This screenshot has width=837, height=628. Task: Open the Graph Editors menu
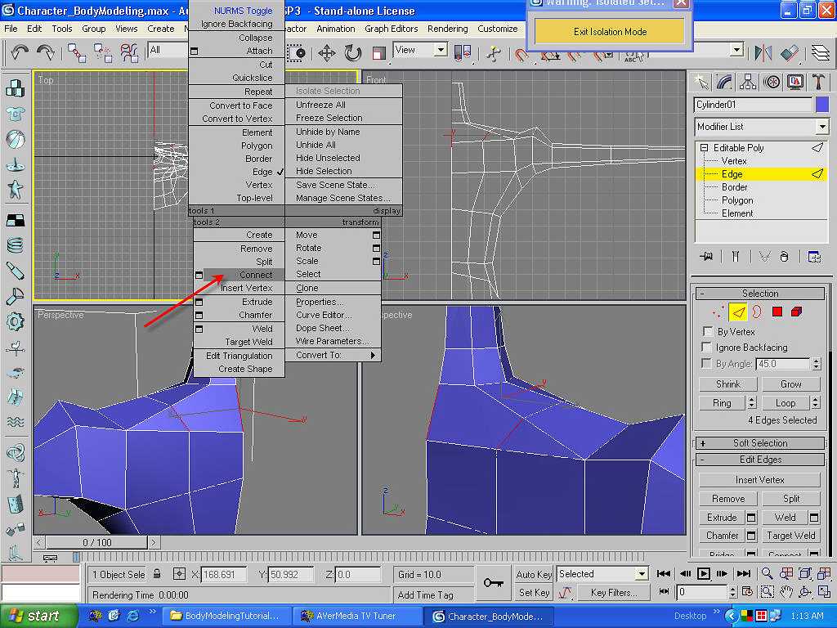point(392,29)
